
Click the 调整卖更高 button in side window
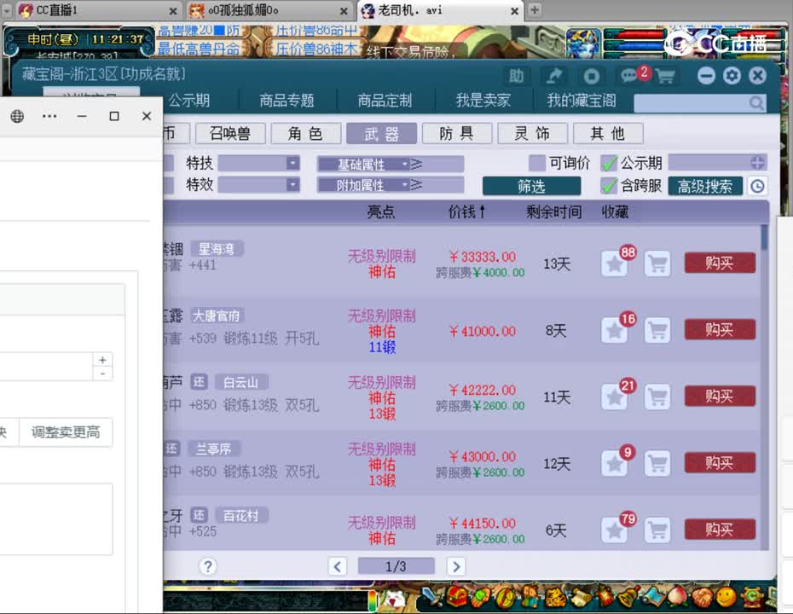click(x=66, y=432)
